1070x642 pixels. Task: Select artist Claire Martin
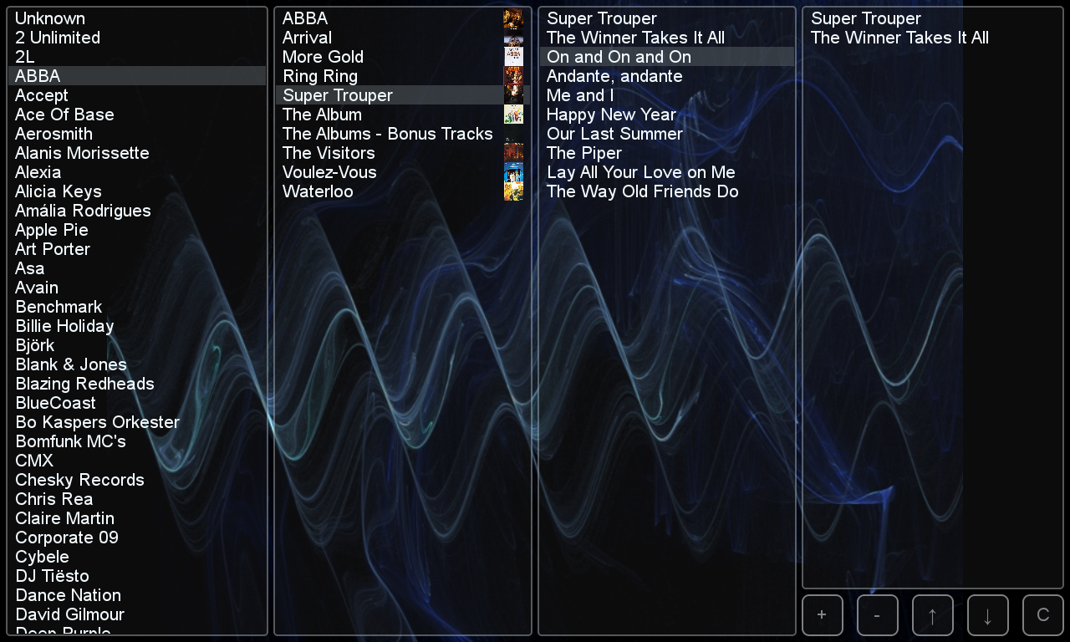(137, 518)
